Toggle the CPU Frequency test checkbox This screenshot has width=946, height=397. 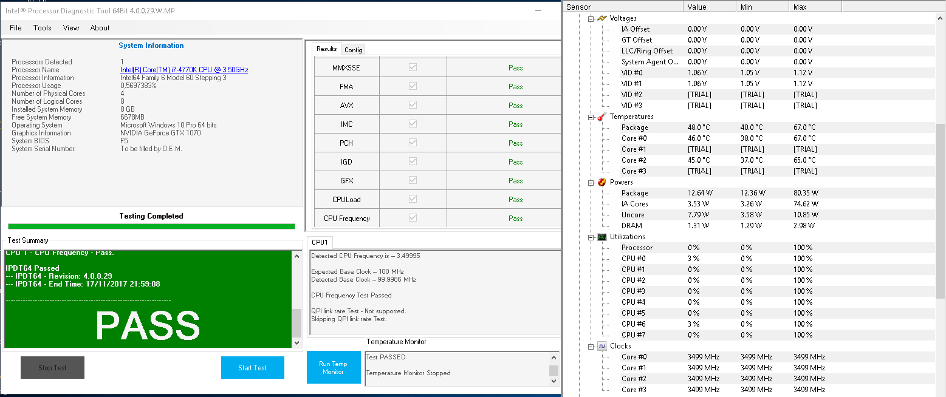[413, 218]
